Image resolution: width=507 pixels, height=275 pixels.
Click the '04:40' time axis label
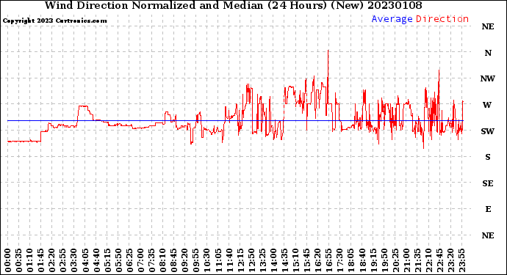point(96,260)
